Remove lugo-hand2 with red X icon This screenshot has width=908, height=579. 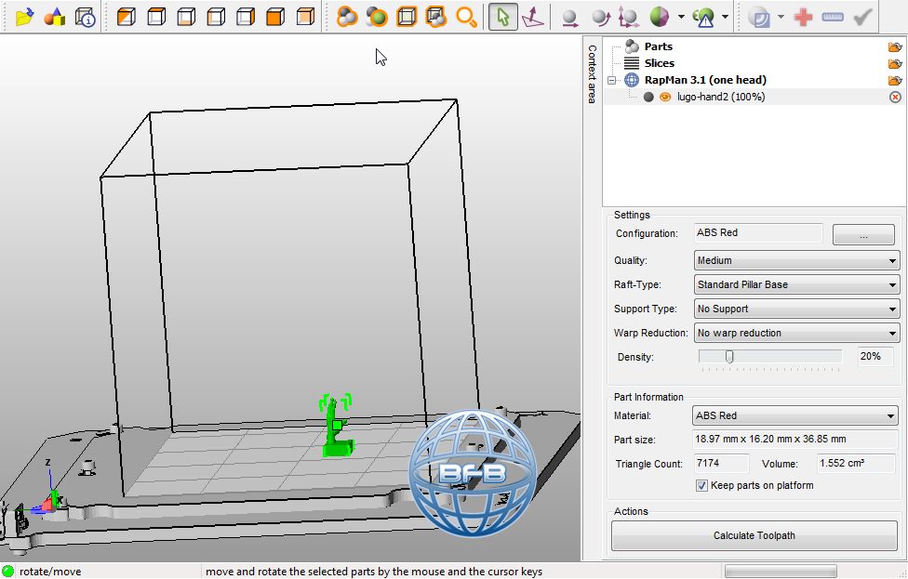click(895, 98)
